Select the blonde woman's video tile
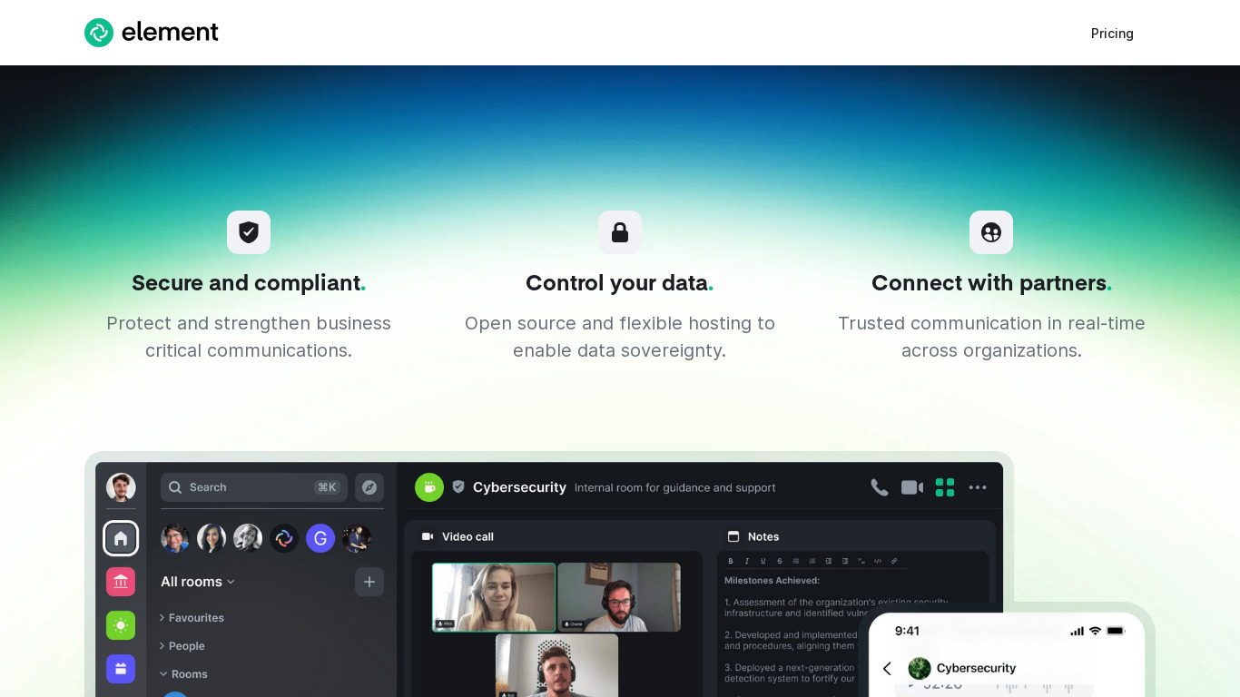The image size is (1240, 697). (494, 597)
